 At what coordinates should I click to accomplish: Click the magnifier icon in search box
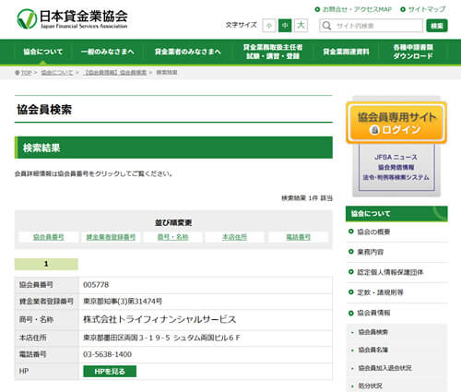tap(326, 26)
